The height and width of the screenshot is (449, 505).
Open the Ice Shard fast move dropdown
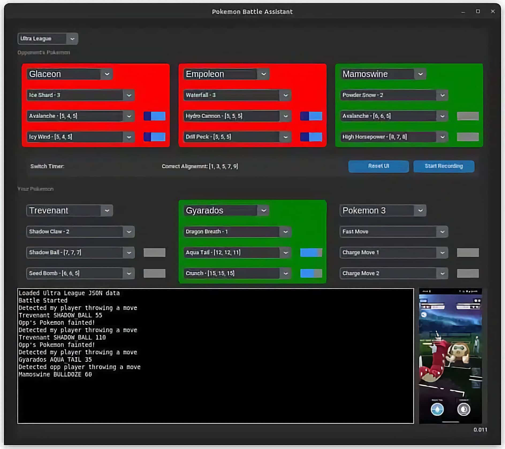(80, 95)
